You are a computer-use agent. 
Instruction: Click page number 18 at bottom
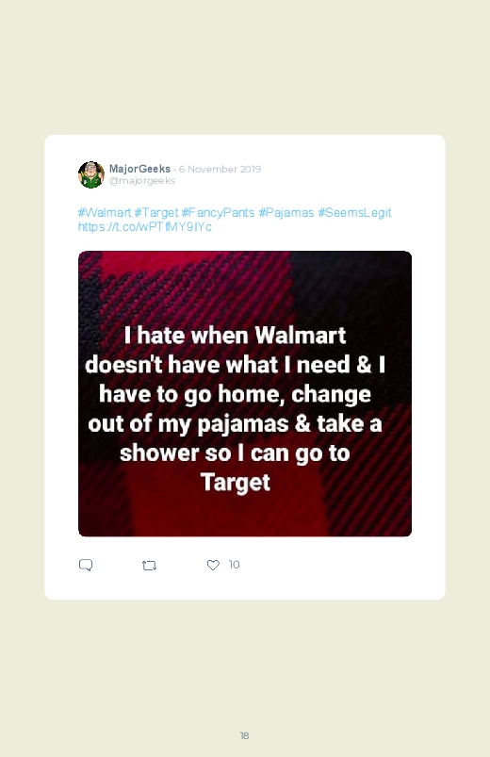(245, 735)
